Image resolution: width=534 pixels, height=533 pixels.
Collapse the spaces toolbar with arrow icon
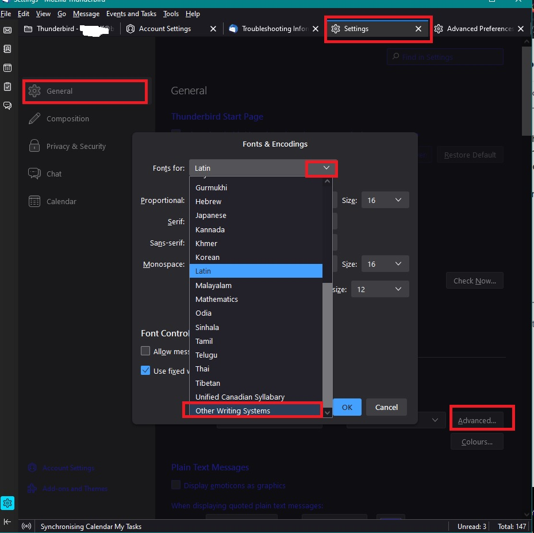[x=7, y=522]
